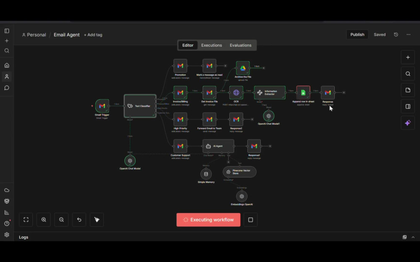Add node with canvas plus button
This screenshot has width=420, height=262.
(408, 57)
